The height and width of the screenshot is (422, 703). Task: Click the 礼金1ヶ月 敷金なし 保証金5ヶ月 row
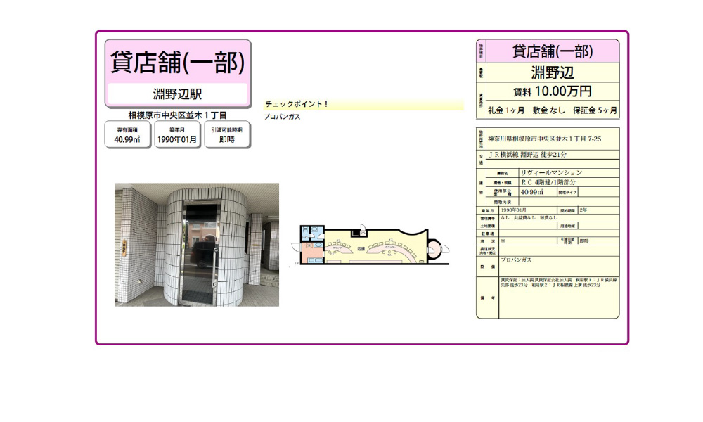[x=554, y=110]
